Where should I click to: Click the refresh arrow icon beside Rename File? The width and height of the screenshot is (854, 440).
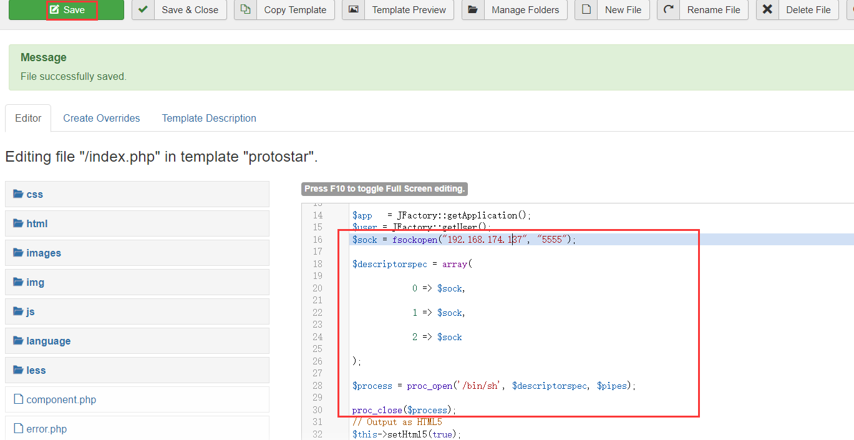coord(668,9)
